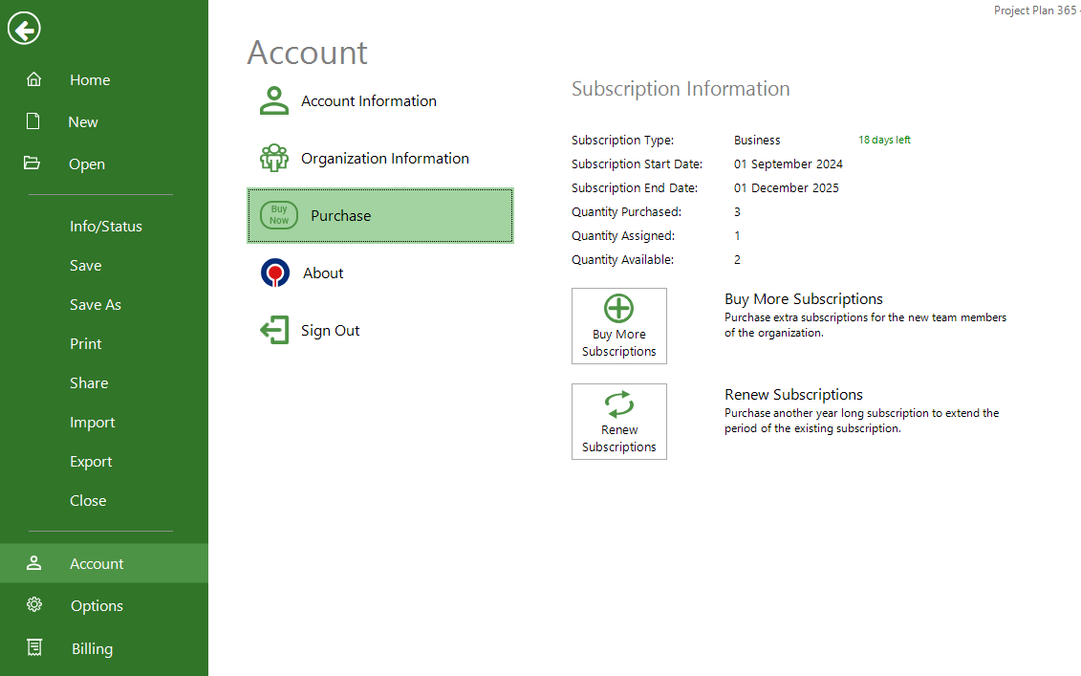Image resolution: width=1081 pixels, height=676 pixels.
Task: Click the back arrow circle icon
Action: point(24,29)
